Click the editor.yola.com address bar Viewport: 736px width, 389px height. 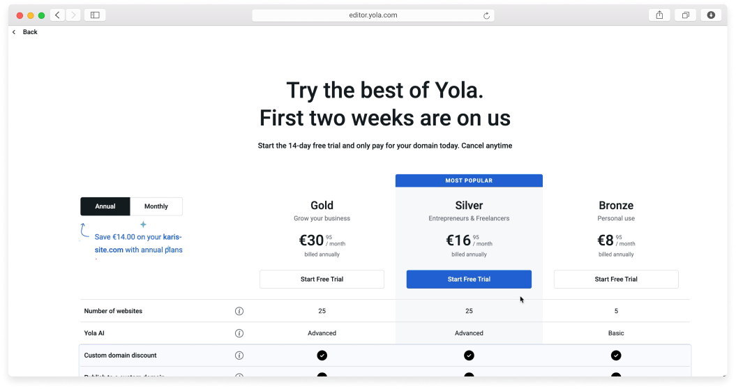373,15
